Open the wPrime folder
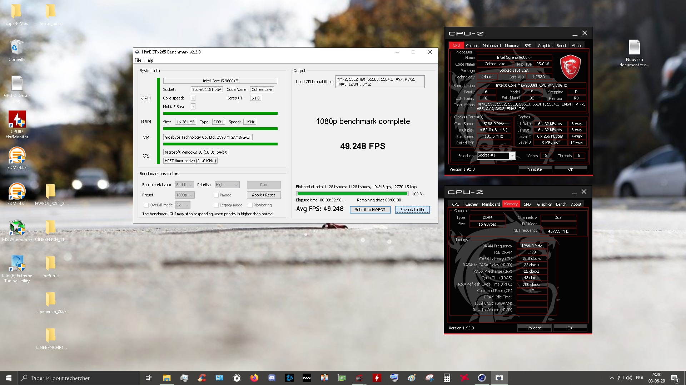 pyautogui.click(x=51, y=266)
